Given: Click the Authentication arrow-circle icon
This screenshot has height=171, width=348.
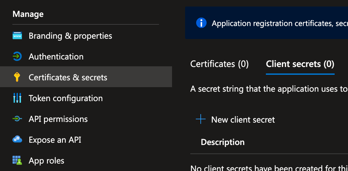Looking at the screenshot, I should pos(17,57).
